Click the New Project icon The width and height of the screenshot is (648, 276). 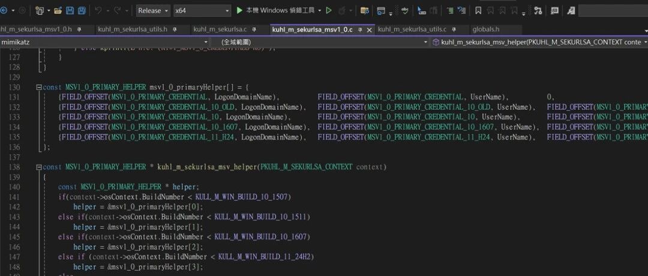pos(40,11)
